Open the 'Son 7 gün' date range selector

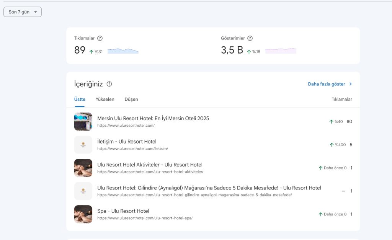click(x=22, y=12)
